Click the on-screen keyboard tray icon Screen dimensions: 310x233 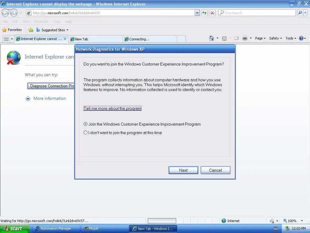tap(275, 229)
